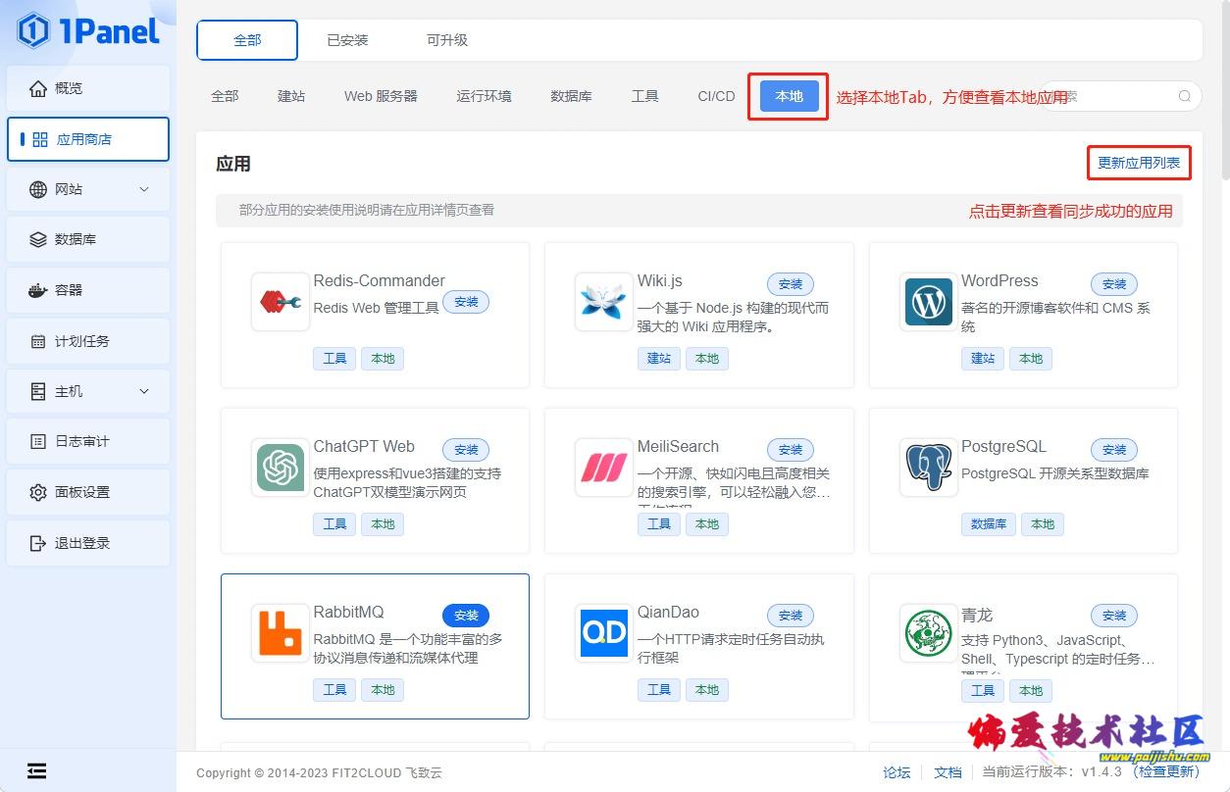Install ChatGPT Web with its 安装 button
Image resolution: width=1230 pixels, height=792 pixels.
coord(466,450)
